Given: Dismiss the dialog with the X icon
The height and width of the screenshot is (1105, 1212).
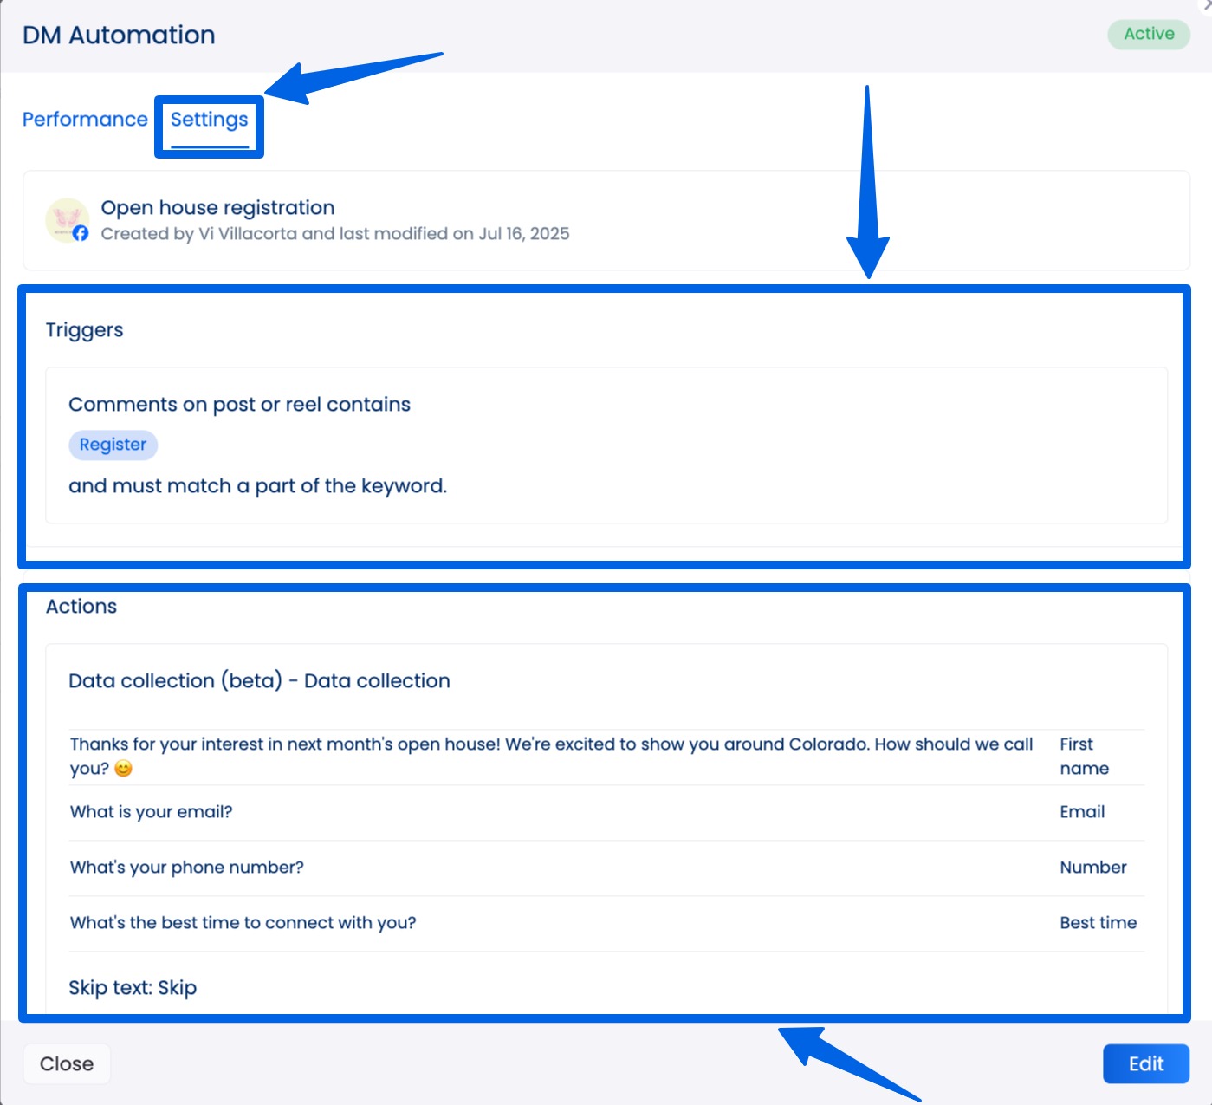Looking at the screenshot, I should point(1206,5).
